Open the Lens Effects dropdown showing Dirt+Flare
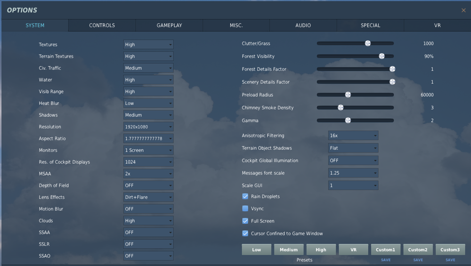This screenshot has height=266, width=471. tap(148, 197)
